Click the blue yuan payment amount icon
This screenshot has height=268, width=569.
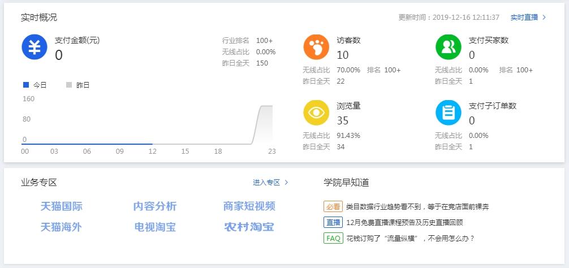point(35,47)
